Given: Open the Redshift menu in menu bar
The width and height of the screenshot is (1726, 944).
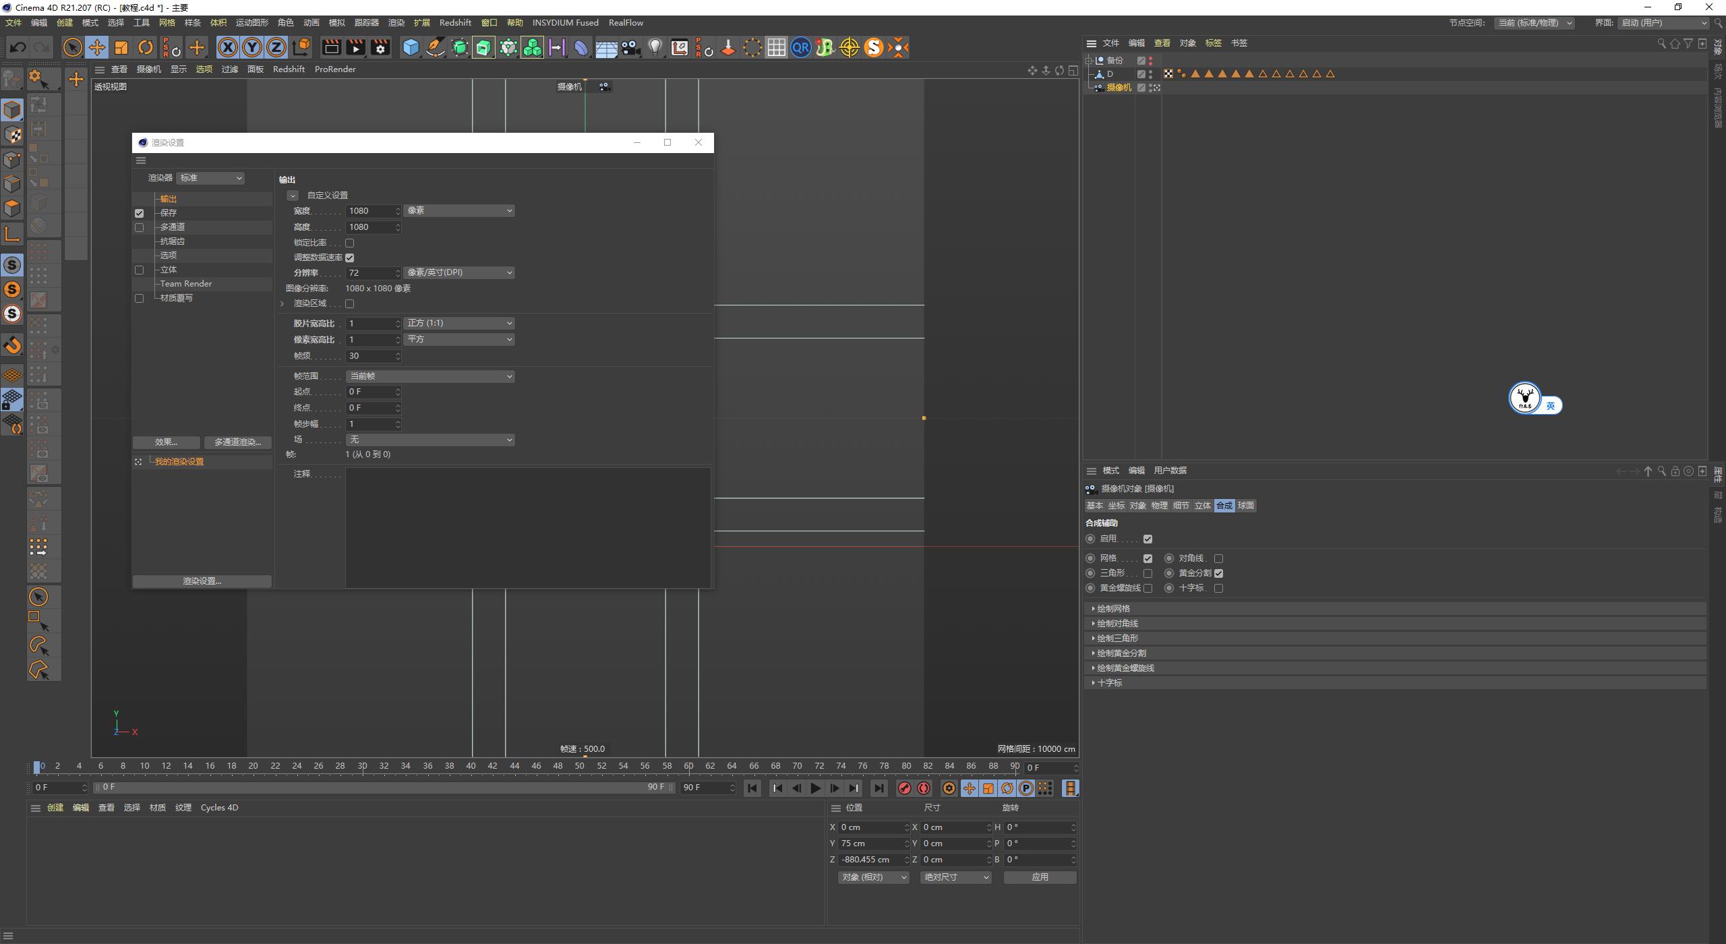Looking at the screenshot, I should (x=455, y=22).
